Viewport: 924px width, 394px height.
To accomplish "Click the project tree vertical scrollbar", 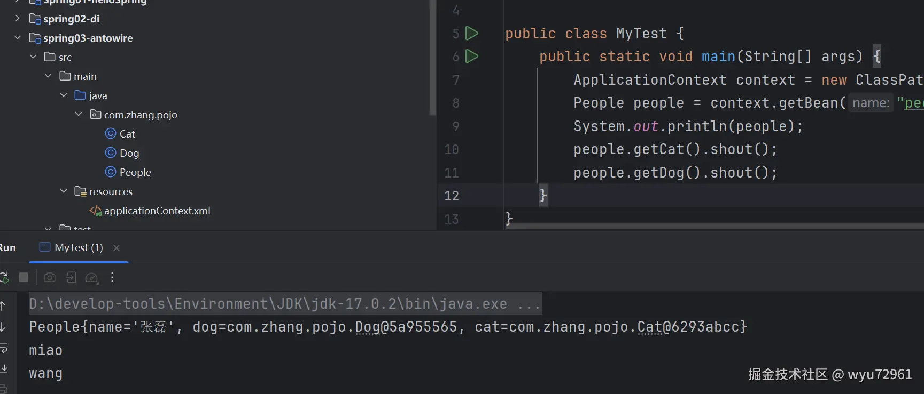I will tap(432, 57).
